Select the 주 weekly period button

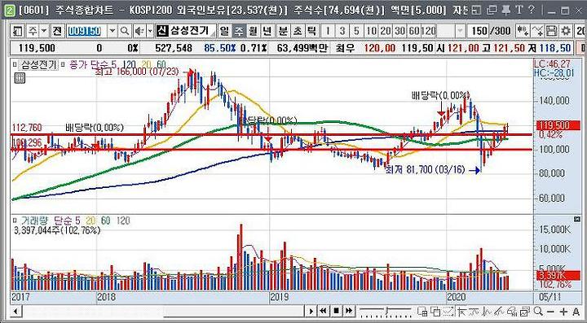pyautogui.click(x=238, y=31)
